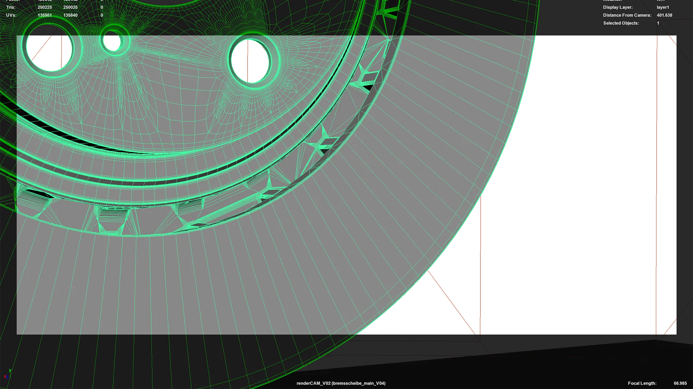Click the layer1 Display Layer value
The width and height of the screenshot is (693, 389).
tap(663, 7)
